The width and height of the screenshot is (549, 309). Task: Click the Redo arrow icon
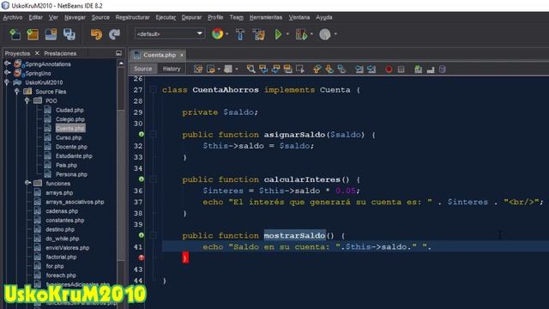click(114, 34)
